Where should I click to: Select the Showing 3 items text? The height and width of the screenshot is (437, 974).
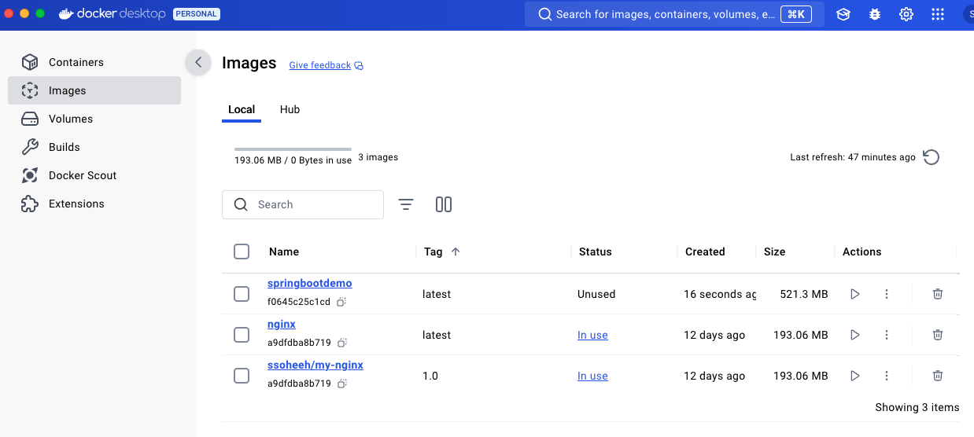[x=917, y=407]
